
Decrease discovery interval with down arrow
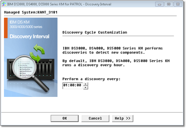pyautogui.click(x=86, y=88)
